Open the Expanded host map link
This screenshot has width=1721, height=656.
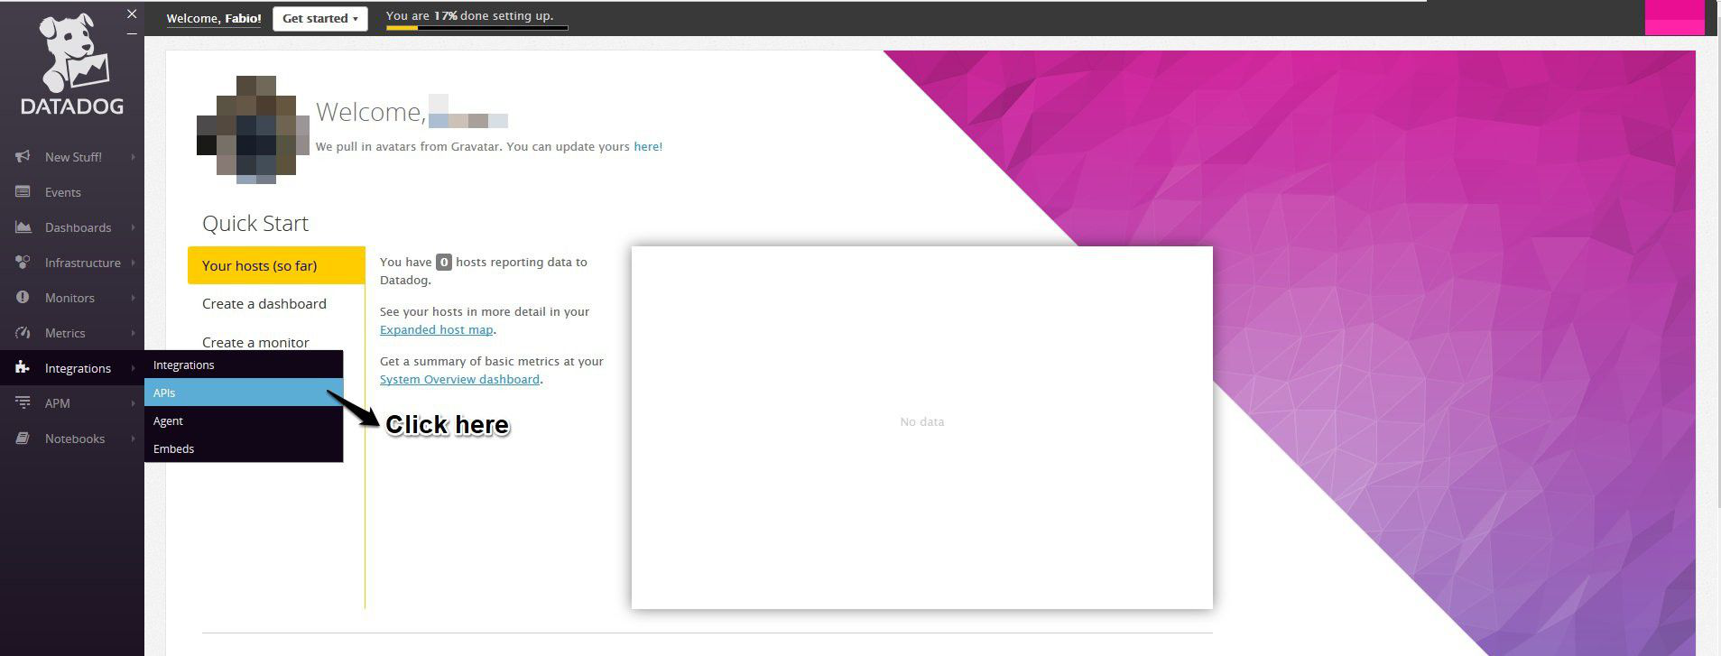pos(436,330)
